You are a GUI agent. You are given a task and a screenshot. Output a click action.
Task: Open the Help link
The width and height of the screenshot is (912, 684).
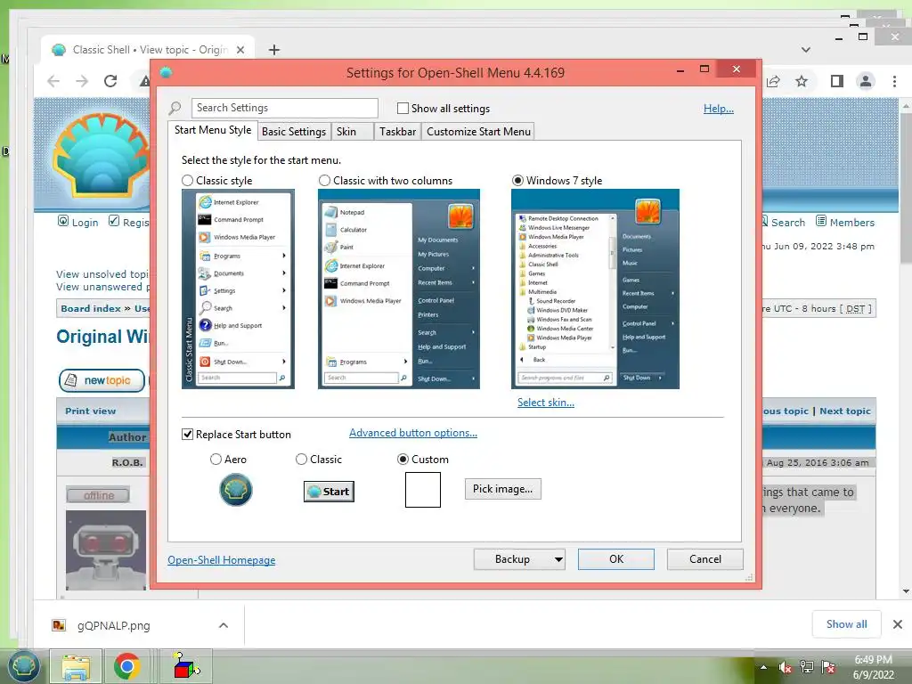click(719, 108)
